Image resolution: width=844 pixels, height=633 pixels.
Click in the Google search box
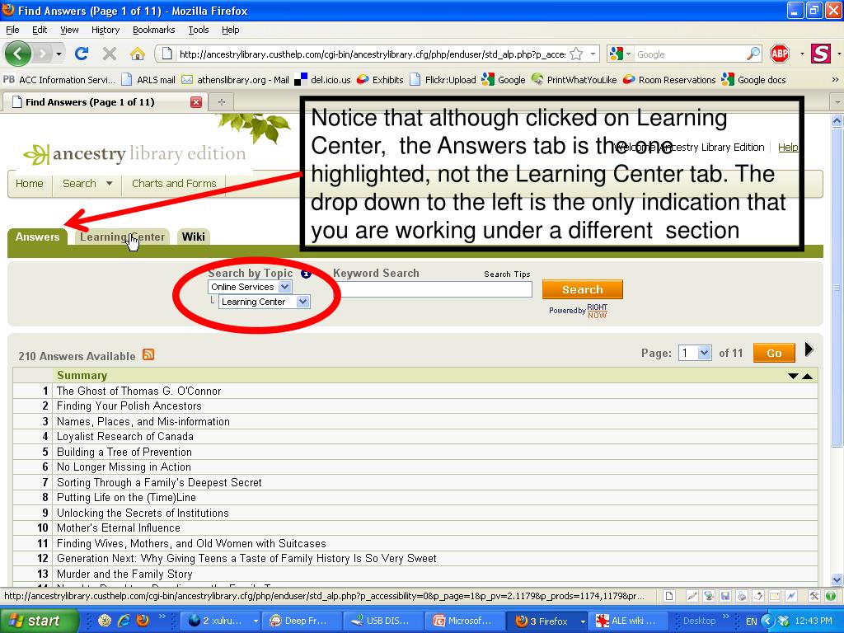coord(690,54)
